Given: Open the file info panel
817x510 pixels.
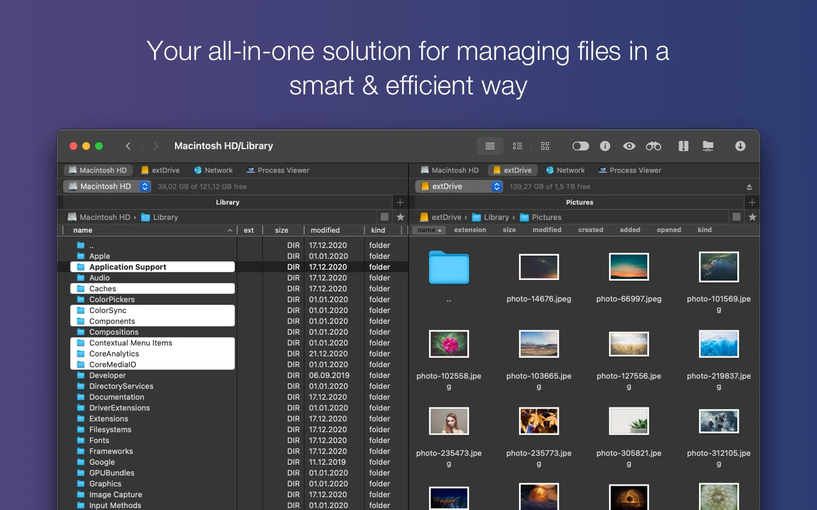Looking at the screenshot, I should [x=604, y=146].
